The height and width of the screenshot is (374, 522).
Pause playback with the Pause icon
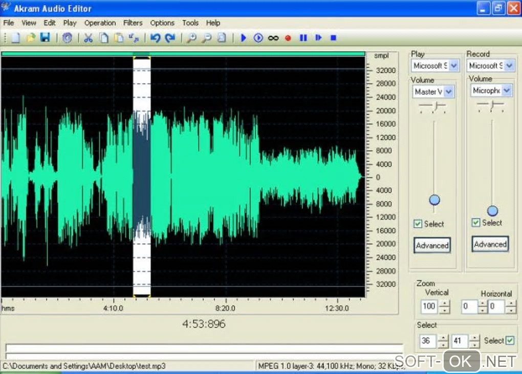pos(303,38)
